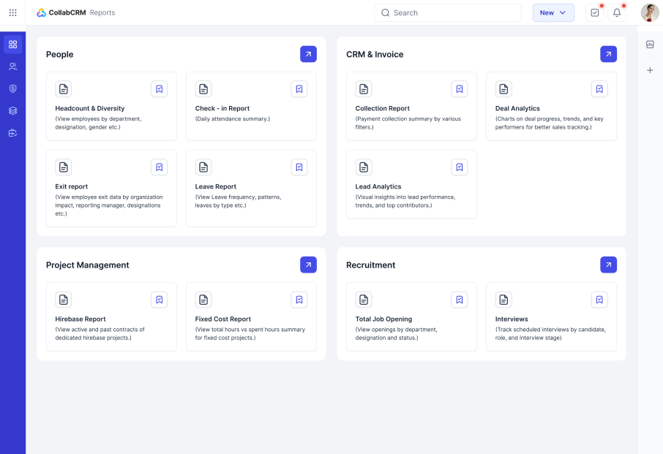Bookmark the Collection Report
The image size is (663, 454).
pos(460,89)
